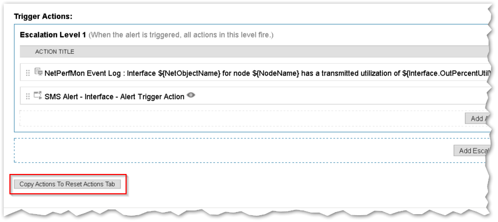Click the SMS Alert action type icon
498x222 pixels.
[38, 95]
